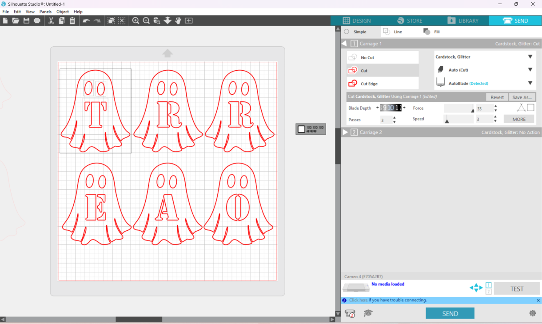
Task: Paste from the clipboard icon
Action: 72,20
